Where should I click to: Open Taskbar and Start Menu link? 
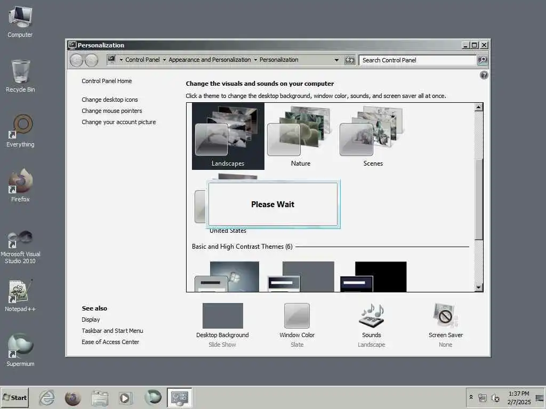[113, 331]
